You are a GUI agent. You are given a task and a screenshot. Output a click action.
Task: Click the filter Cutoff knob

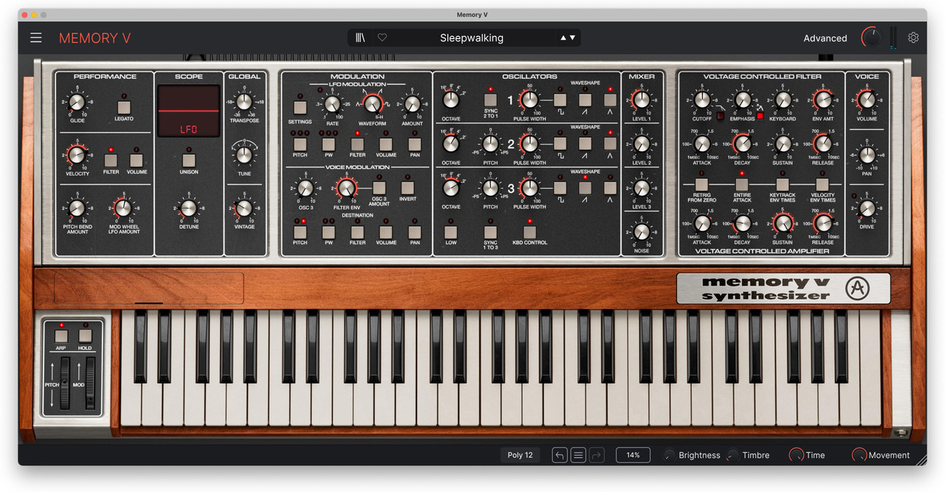[702, 100]
